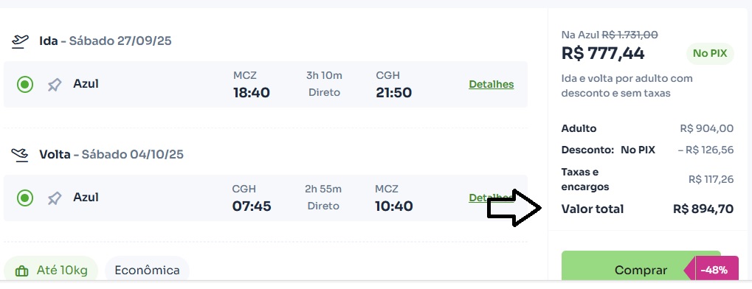Viewport: 752px width, 289px height.
Task: Click the 18:40 MCZ departure time
Action: click(252, 92)
